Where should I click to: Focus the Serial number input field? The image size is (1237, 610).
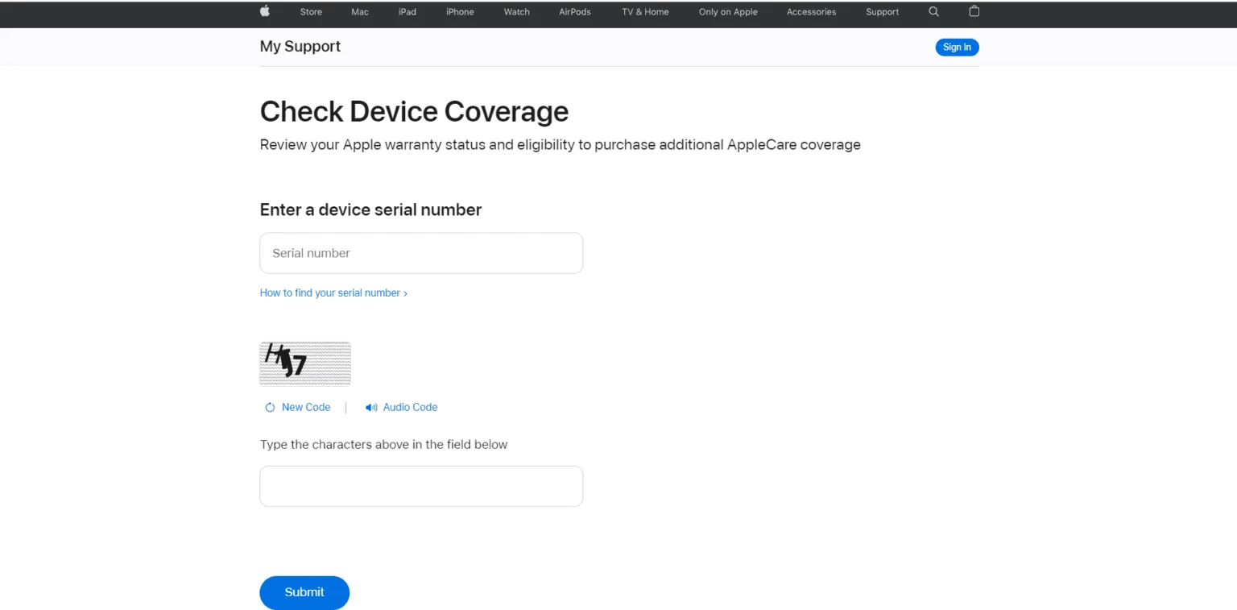coord(421,253)
